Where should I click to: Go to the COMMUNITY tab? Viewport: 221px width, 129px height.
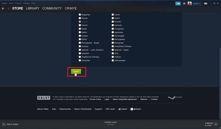coord(52,8)
